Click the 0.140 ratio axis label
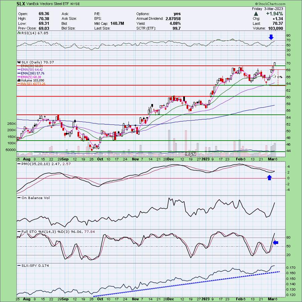 [291, 284]
